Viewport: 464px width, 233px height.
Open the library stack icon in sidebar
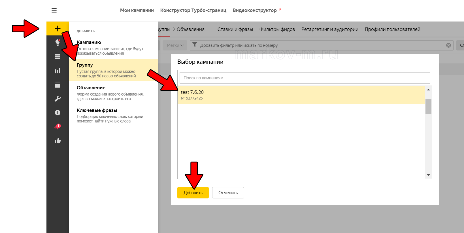58,84
